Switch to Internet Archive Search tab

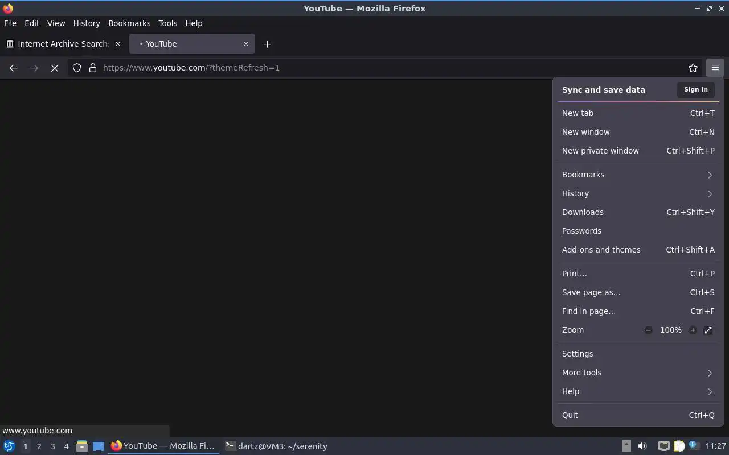pyautogui.click(x=63, y=44)
